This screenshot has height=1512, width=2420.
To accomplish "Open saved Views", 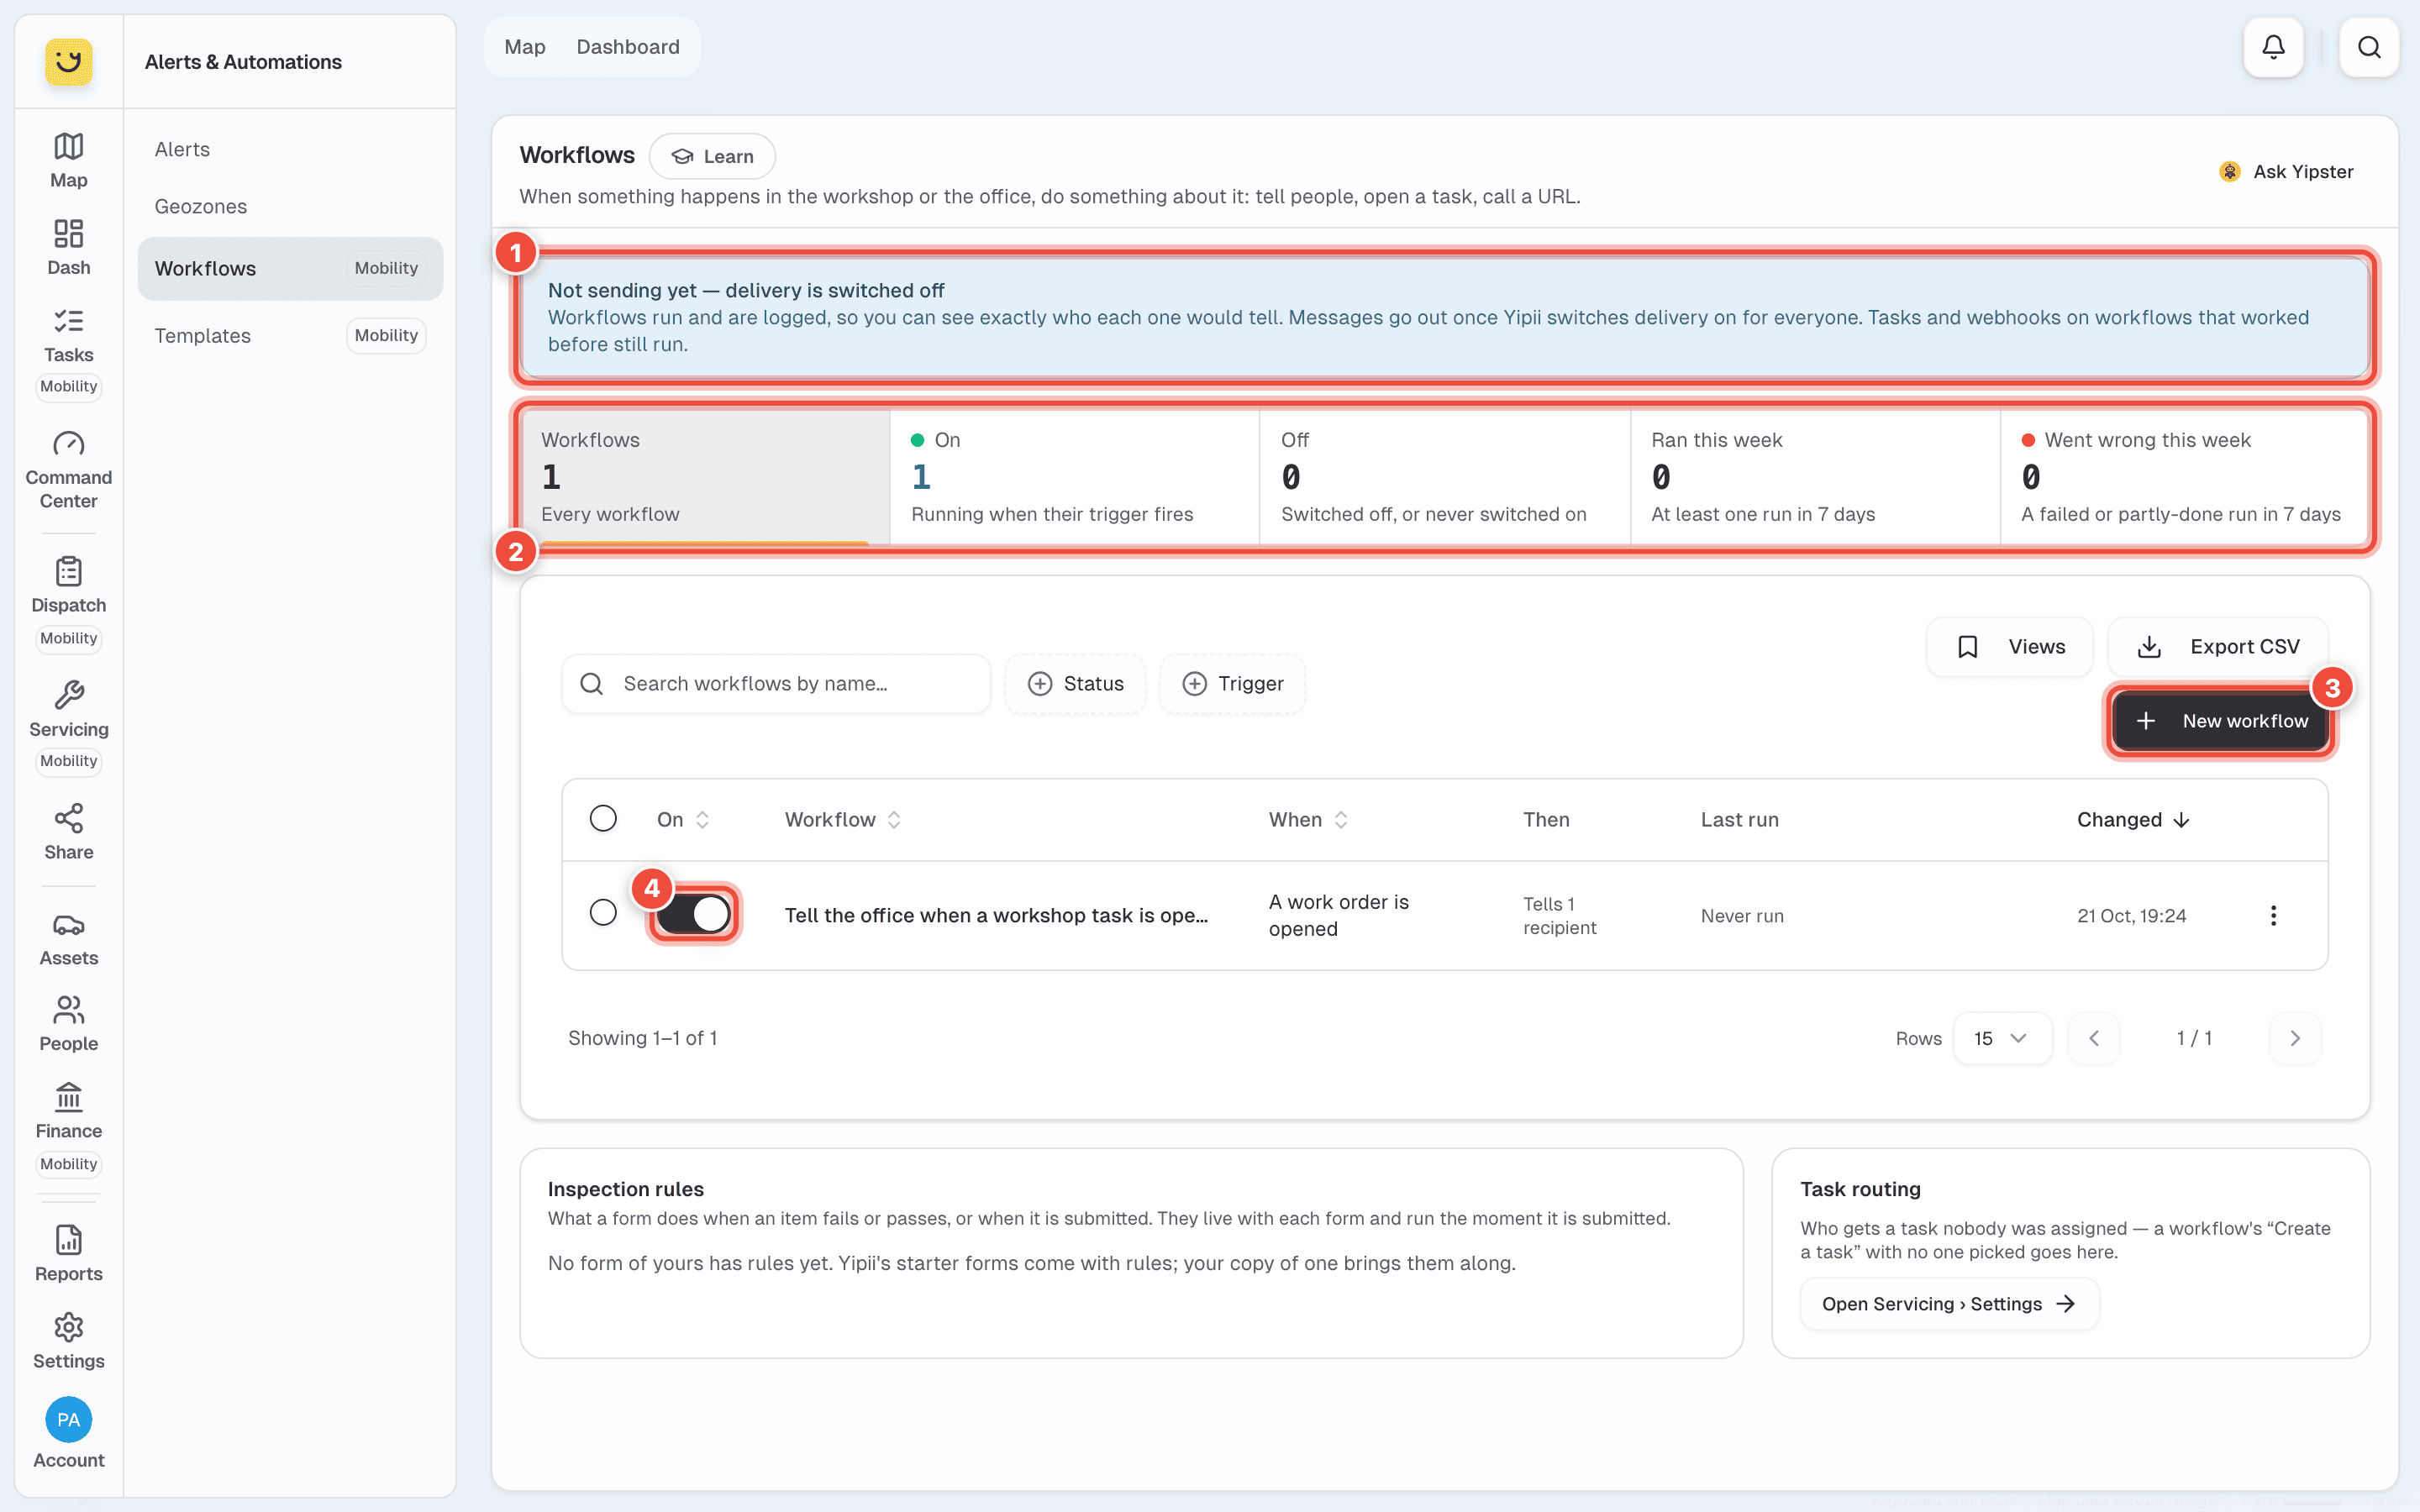I will click(2009, 647).
